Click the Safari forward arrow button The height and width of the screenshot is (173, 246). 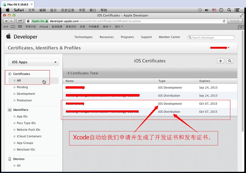[x=12, y=21]
